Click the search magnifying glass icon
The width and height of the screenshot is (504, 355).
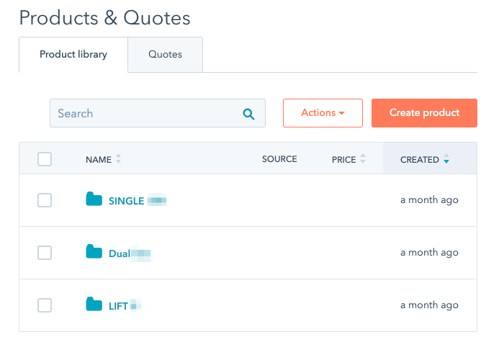coord(249,114)
